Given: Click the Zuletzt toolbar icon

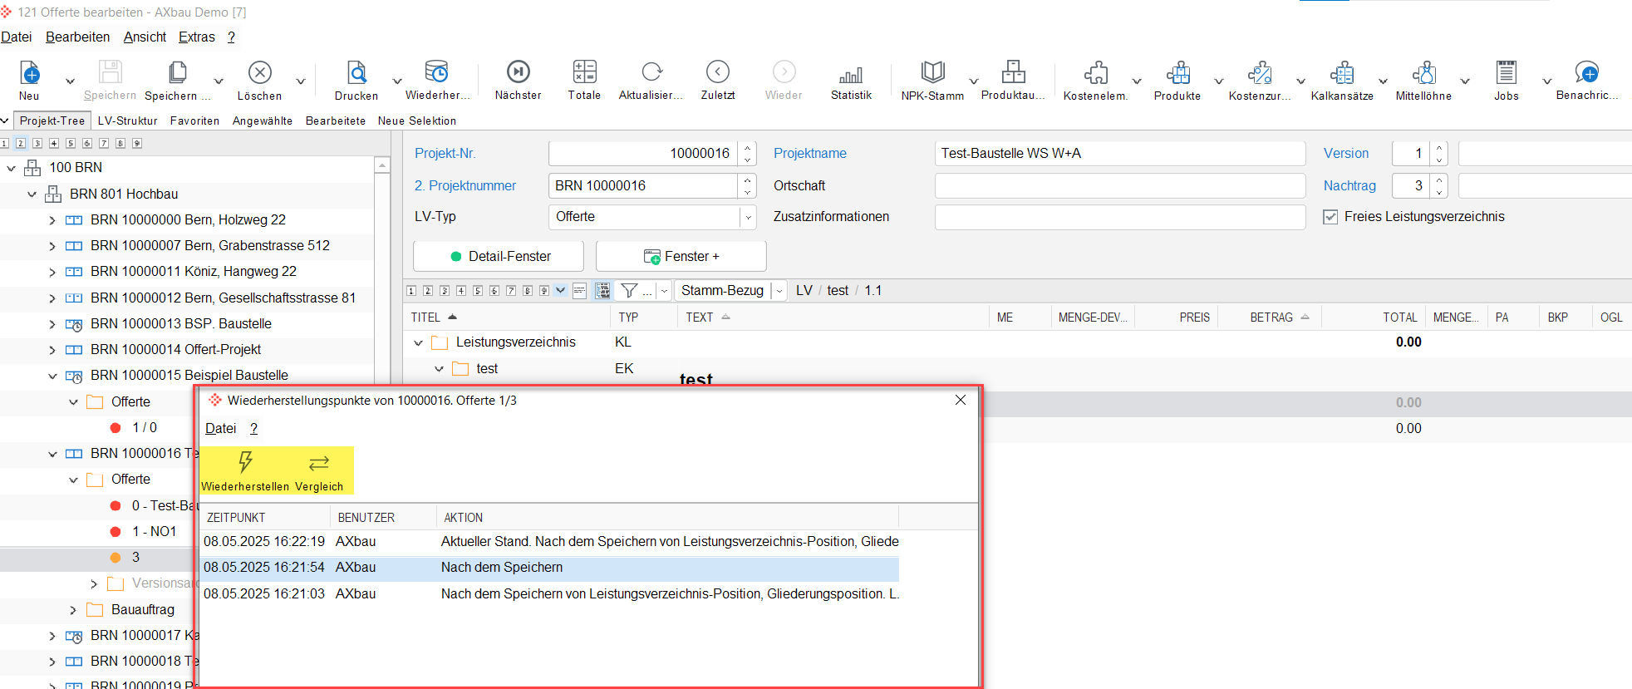Looking at the screenshot, I should click(718, 72).
